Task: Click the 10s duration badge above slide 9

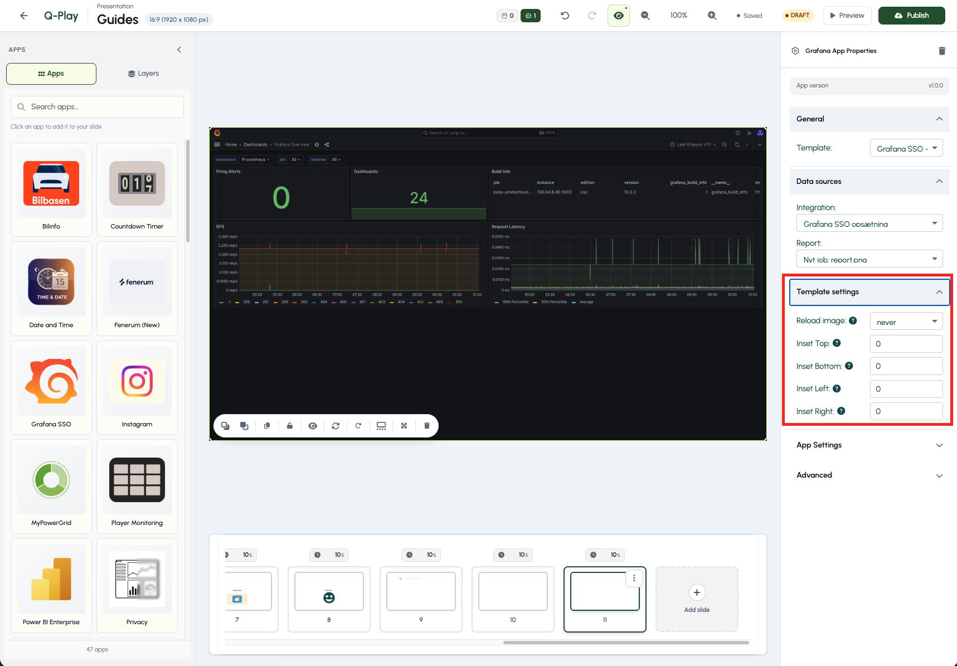Action: (x=421, y=555)
